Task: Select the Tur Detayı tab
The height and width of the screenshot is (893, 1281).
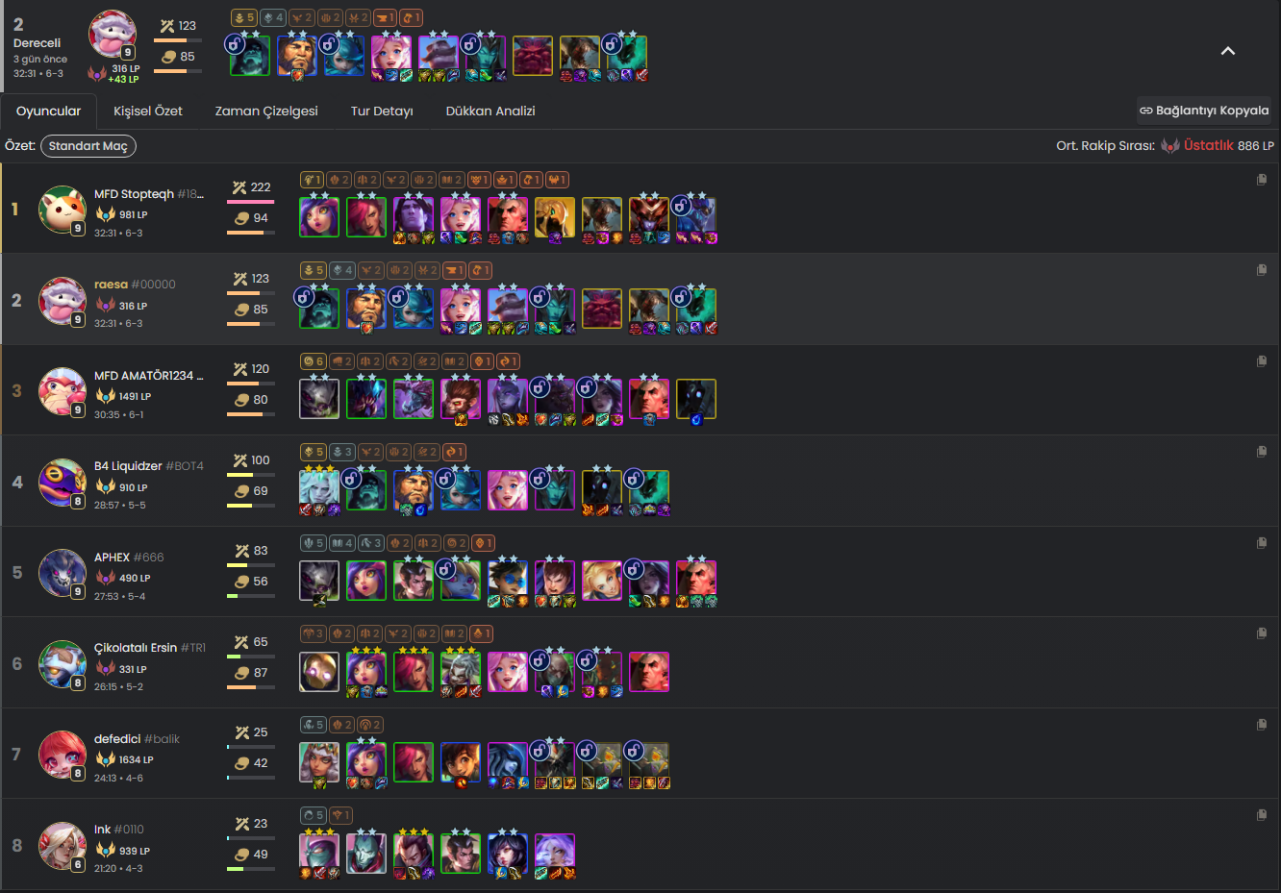Action: [382, 112]
